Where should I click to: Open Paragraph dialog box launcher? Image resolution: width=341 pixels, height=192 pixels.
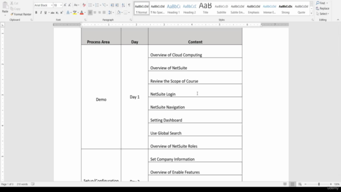click(x=131, y=20)
